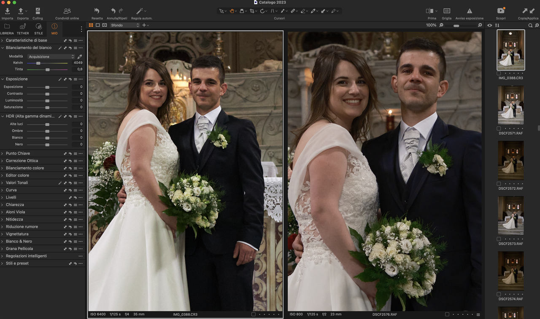Select the orange Pan hand tool
The image size is (540, 319).
(232, 11)
